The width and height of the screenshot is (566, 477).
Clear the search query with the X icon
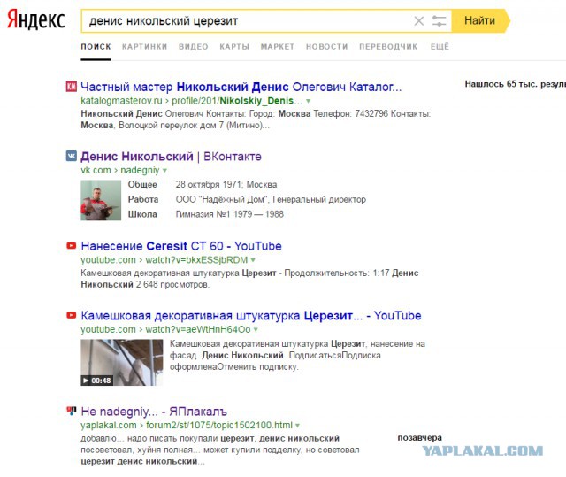[418, 21]
